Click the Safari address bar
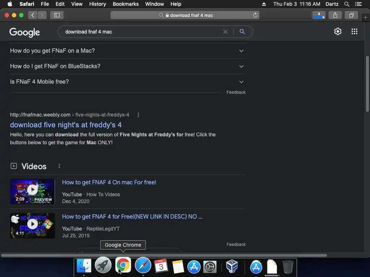 pyautogui.click(x=185, y=15)
